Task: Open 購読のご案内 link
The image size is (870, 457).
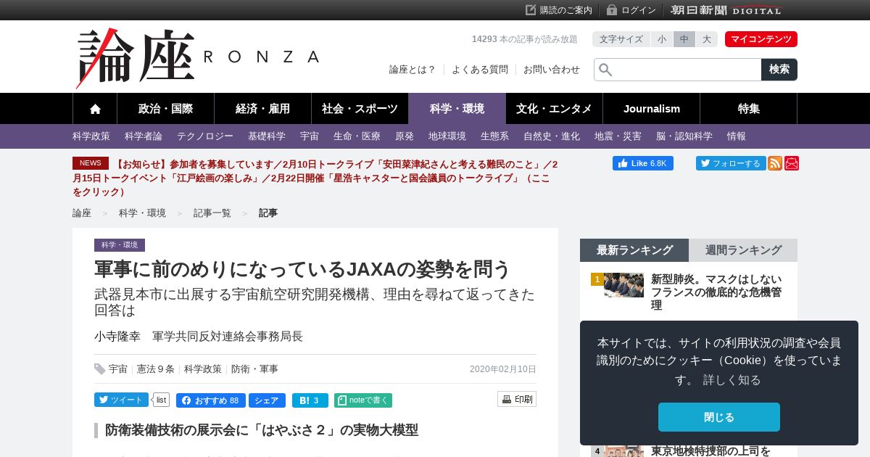Action: [x=559, y=10]
